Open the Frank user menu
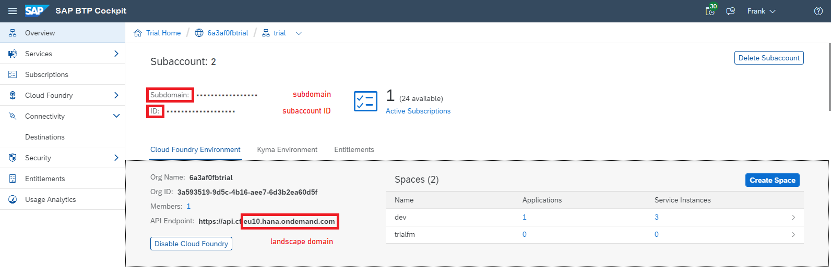This screenshot has height=267, width=831. click(762, 11)
